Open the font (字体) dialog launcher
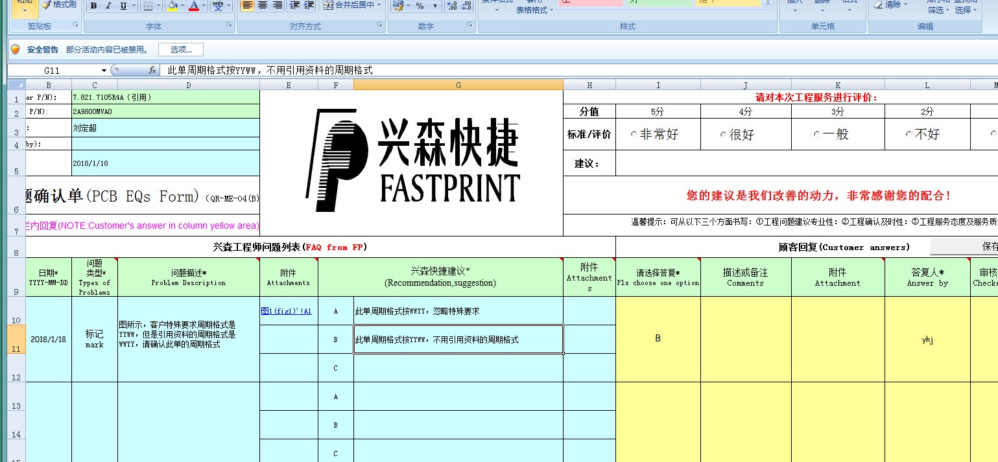 (x=230, y=26)
